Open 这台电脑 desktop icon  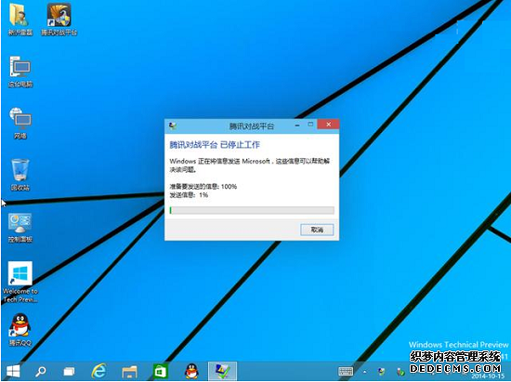tap(20, 72)
